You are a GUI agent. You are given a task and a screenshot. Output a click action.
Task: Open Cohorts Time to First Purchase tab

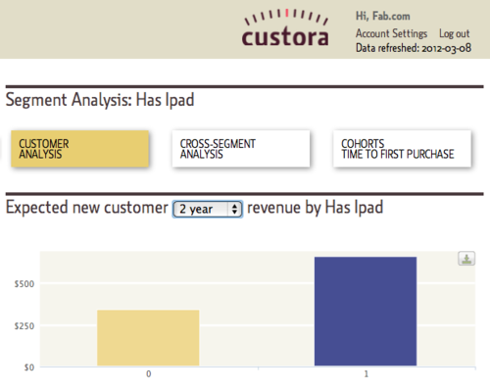pyautogui.click(x=402, y=149)
